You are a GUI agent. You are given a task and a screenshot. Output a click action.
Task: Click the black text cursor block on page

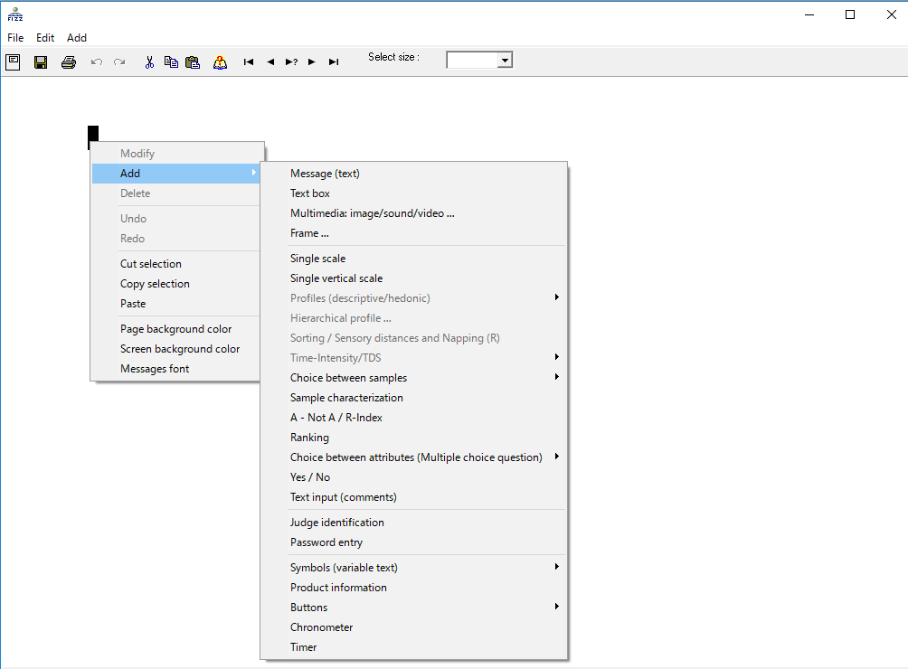93,134
